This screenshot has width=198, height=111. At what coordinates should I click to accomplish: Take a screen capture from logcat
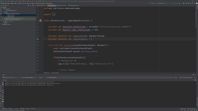(x=3, y=99)
